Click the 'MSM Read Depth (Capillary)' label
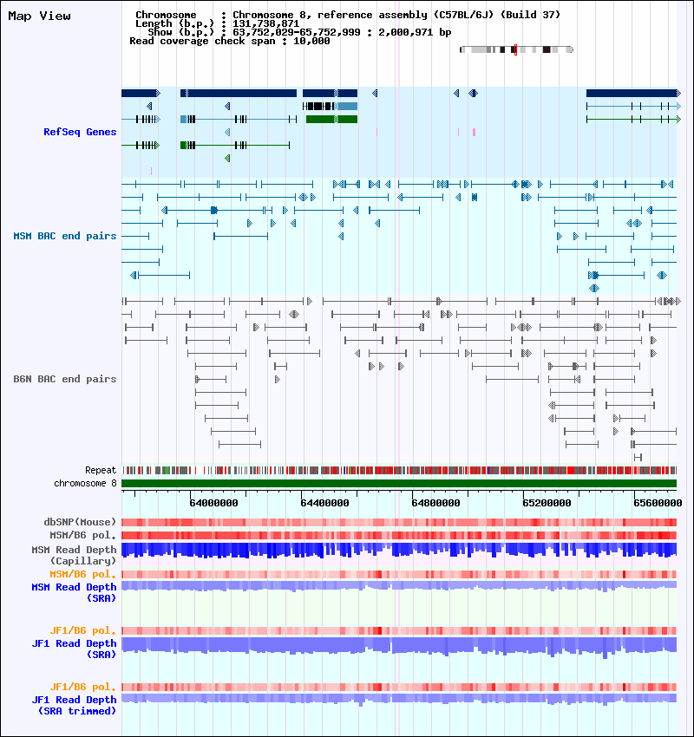 pos(74,555)
